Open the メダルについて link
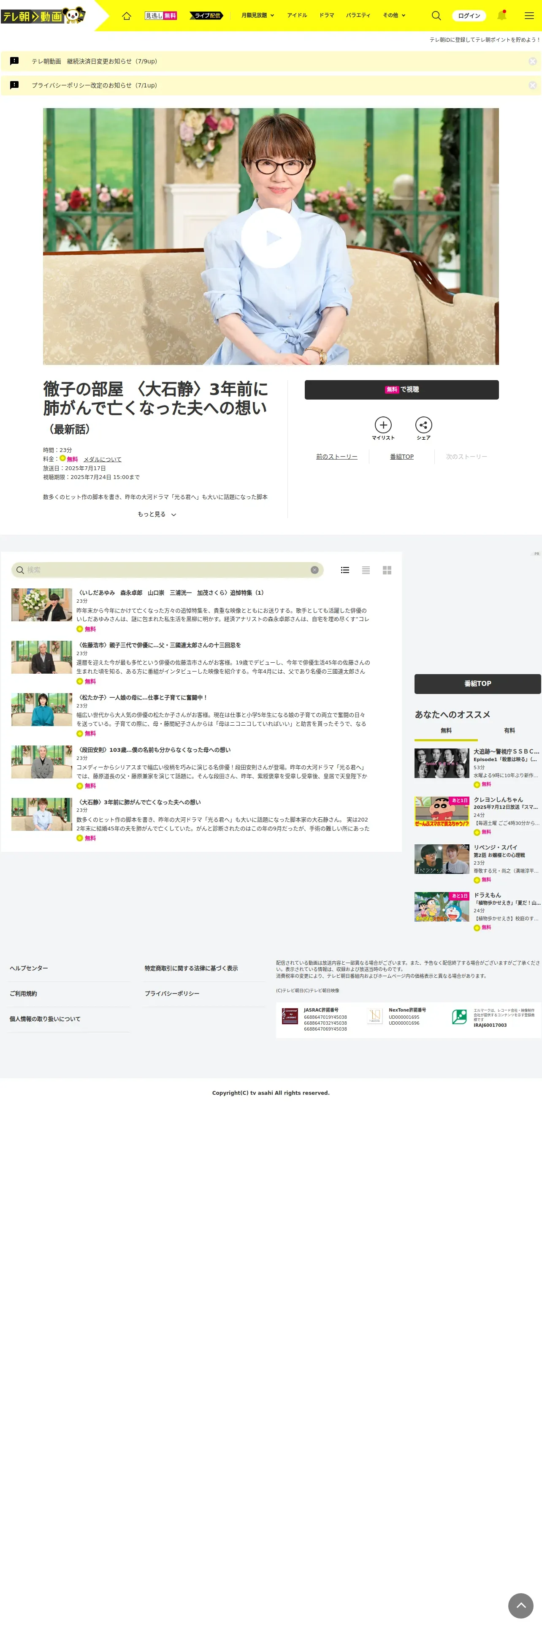This screenshot has height=1627, width=542. point(102,459)
